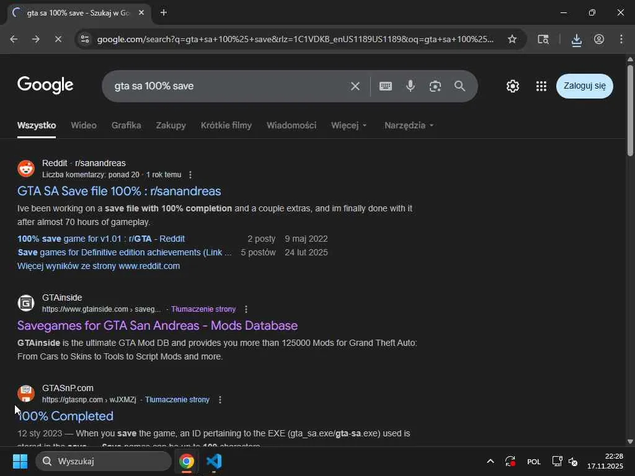Open GTA SA Save file 100% Reddit result

(x=119, y=191)
